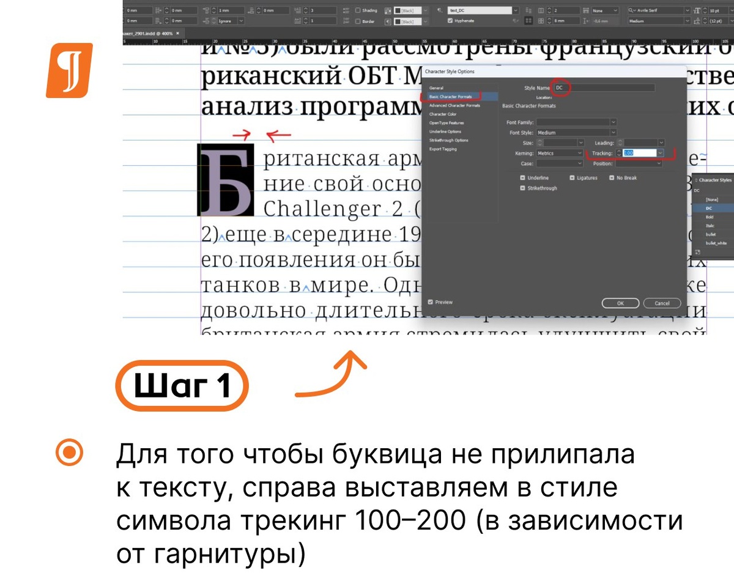Open the Font Style dropdown showing Medium

[x=614, y=133]
